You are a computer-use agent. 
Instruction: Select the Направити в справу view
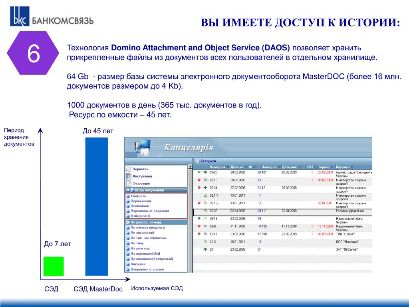coord(147,269)
